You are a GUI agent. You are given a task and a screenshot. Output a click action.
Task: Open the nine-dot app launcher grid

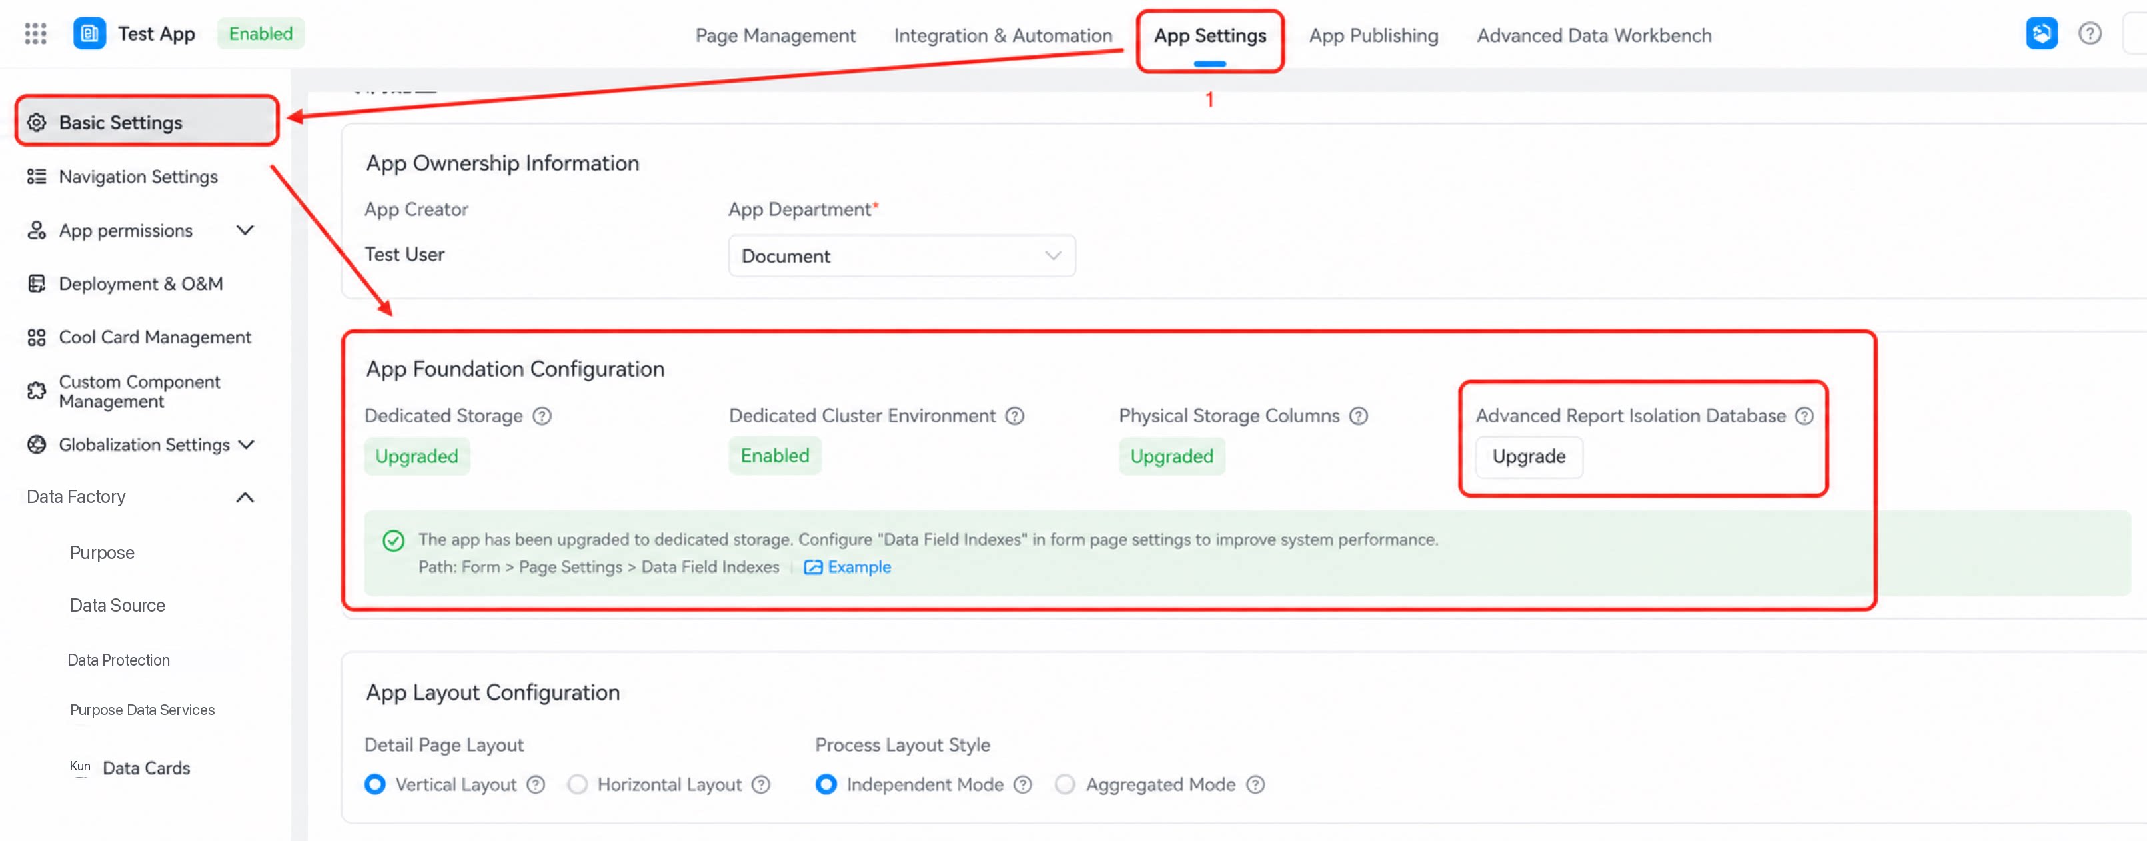[x=35, y=33]
